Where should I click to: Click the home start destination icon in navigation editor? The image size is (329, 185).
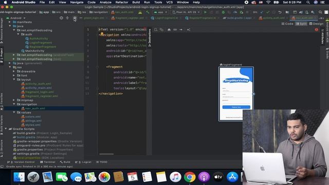click(169, 30)
